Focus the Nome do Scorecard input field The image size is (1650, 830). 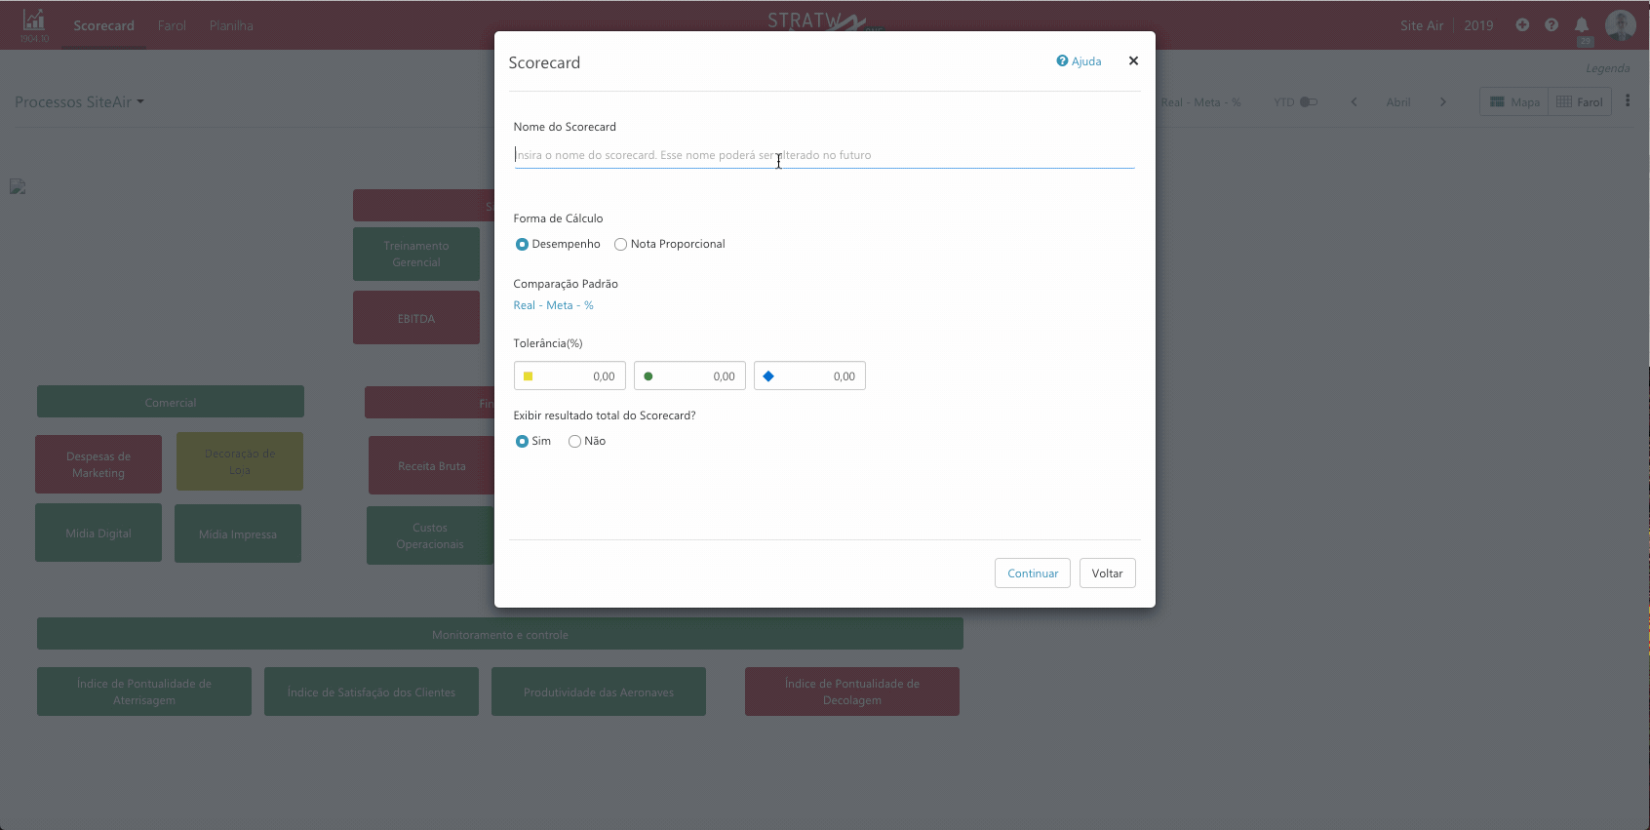[x=824, y=155]
